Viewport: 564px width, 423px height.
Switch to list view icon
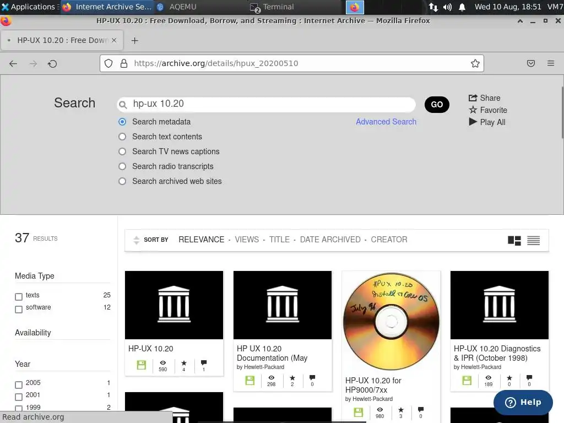pos(533,241)
